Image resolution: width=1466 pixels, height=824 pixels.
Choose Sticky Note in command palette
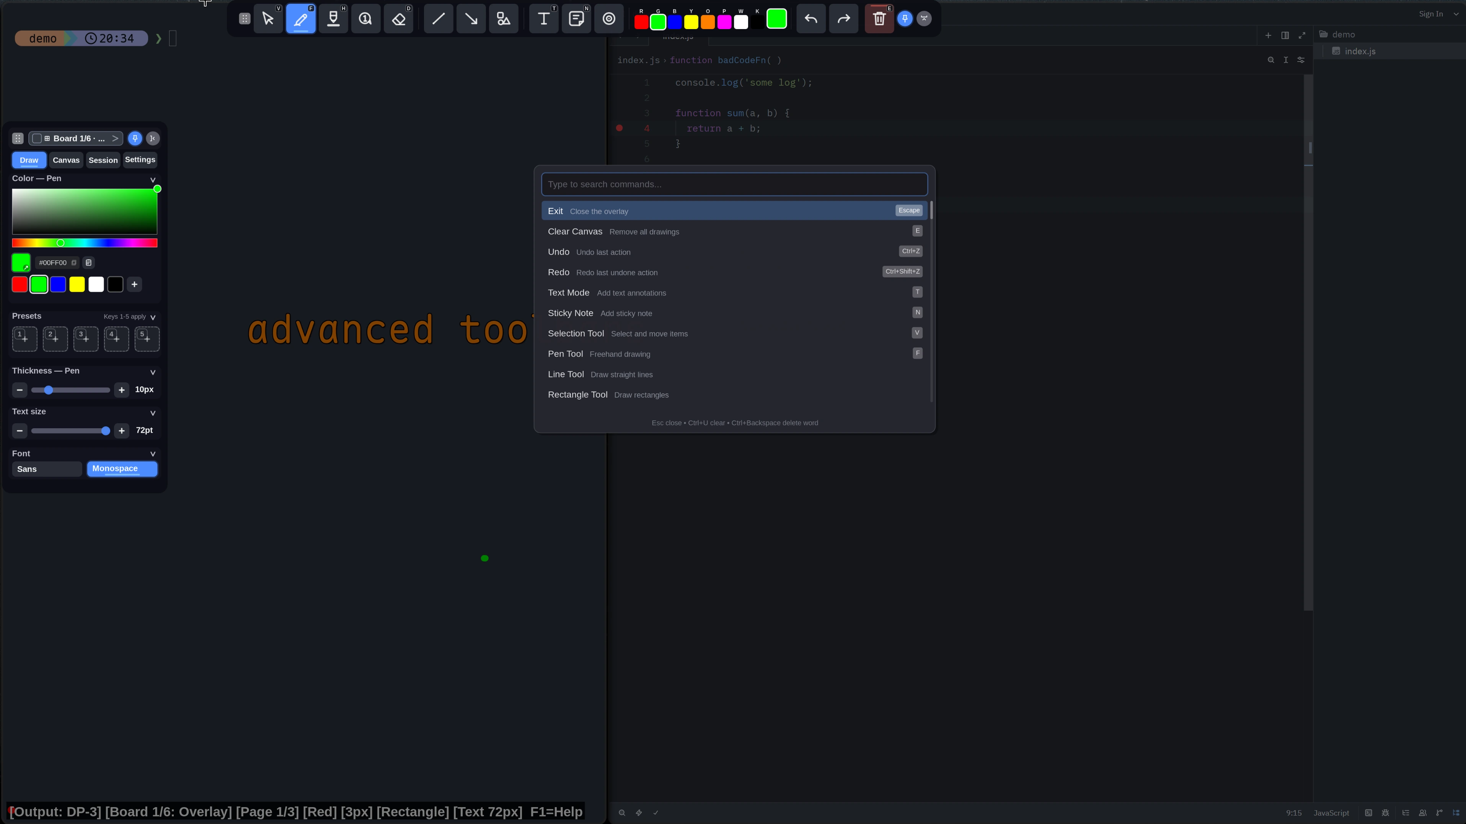click(734, 313)
